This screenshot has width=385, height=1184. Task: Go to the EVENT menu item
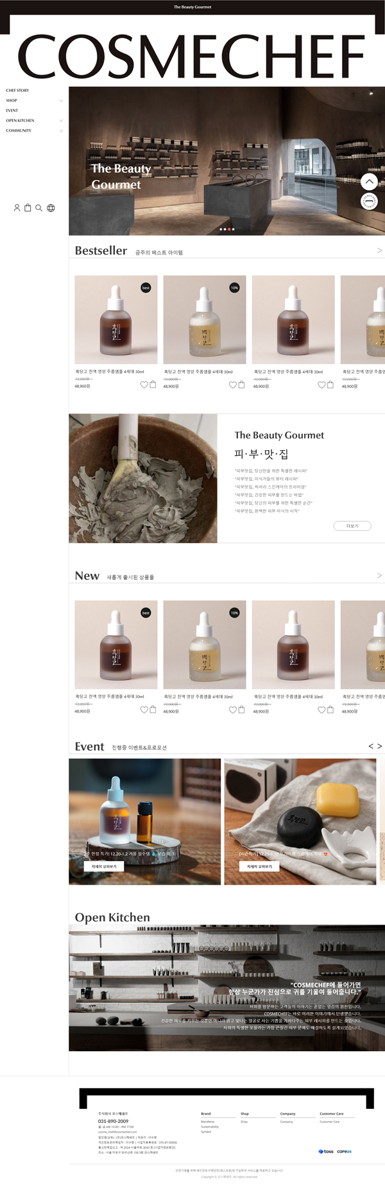[12, 110]
